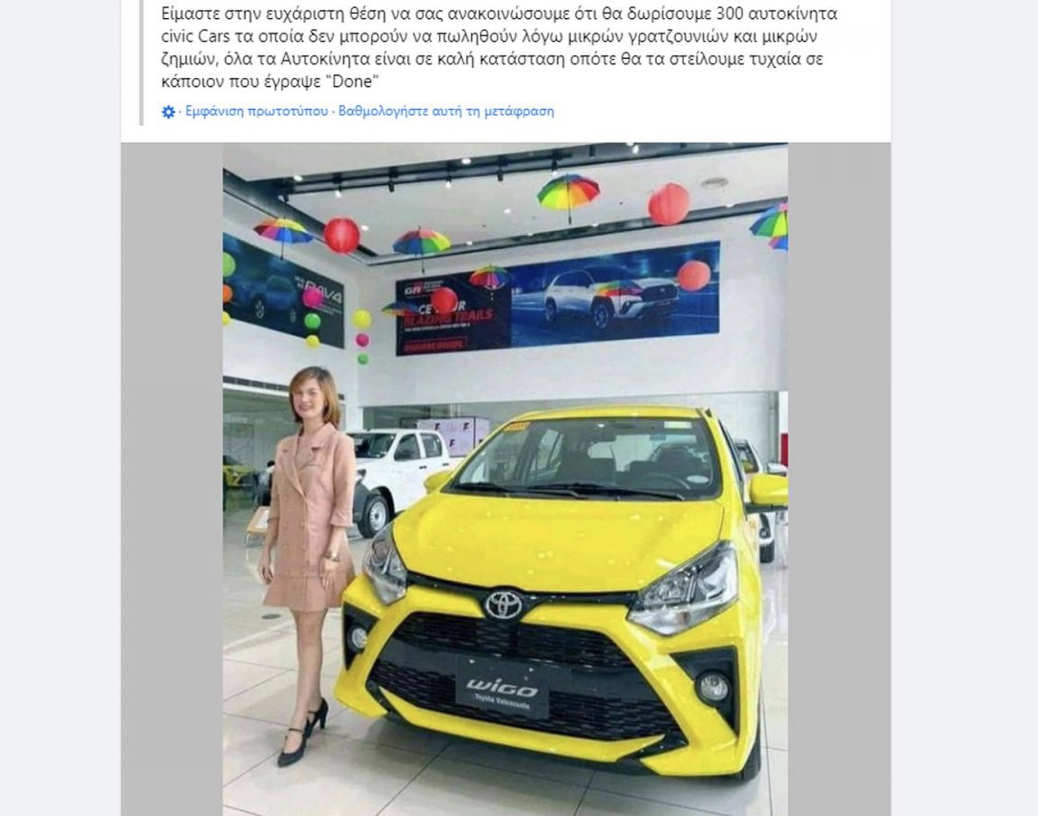Click the RAV4 banner on left wall
Image resolution: width=1038 pixels, height=816 pixels.
(x=283, y=289)
